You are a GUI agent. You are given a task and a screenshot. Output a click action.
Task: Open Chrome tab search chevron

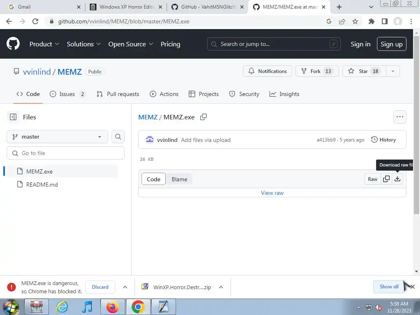[371, 7]
